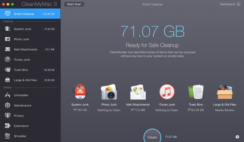Uncheck the Trash Bins 63.38 GB checkbox

click(189, 110)
